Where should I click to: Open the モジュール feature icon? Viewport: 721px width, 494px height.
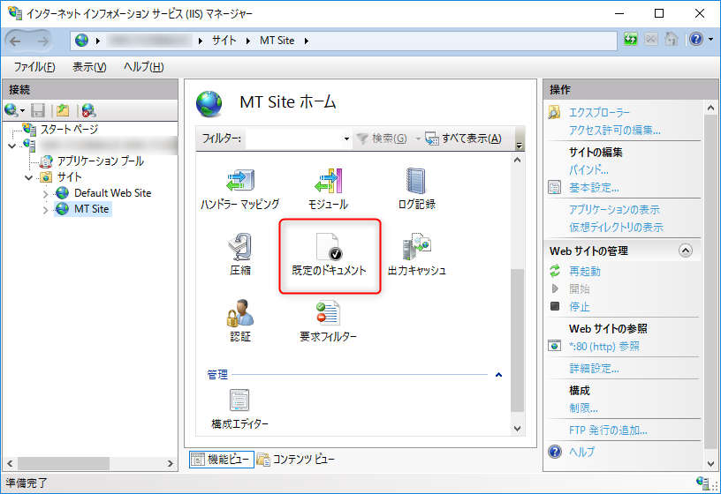click(328, 187)
